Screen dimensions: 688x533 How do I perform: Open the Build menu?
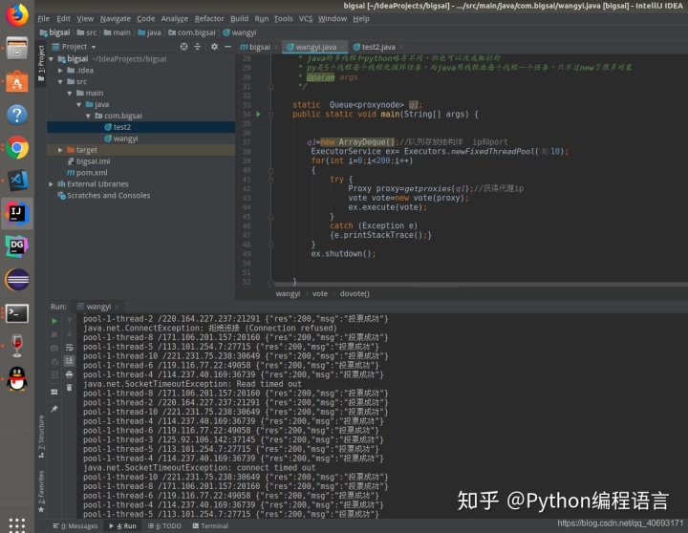(x=239, y=18)
